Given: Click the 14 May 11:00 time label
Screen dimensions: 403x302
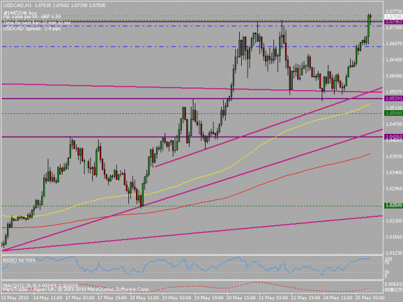Looking at the screenshot, I should coord(48,298).
